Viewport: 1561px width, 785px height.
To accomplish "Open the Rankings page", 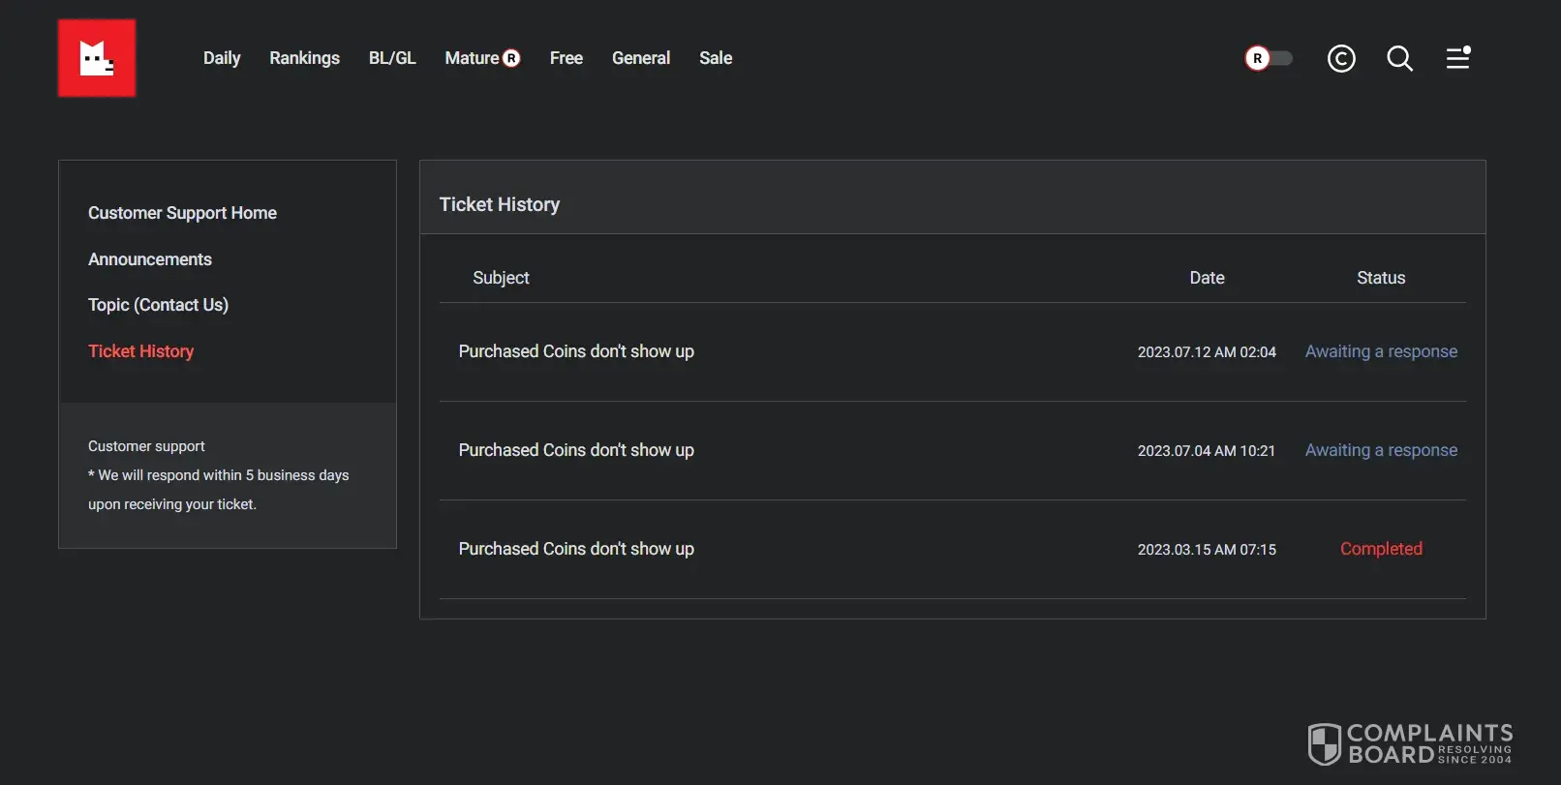I will click(304, 58).
